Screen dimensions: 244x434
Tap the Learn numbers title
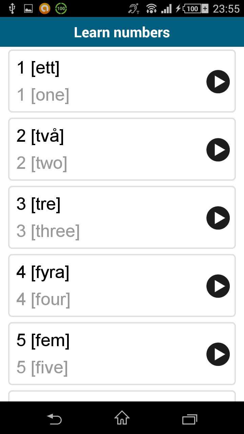coord(122,32)
